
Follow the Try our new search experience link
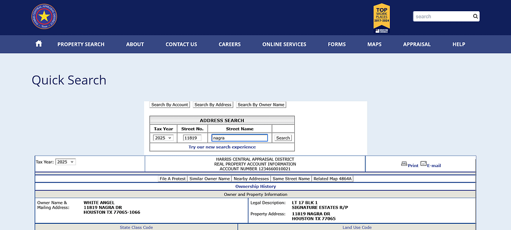tap(222, 147)
